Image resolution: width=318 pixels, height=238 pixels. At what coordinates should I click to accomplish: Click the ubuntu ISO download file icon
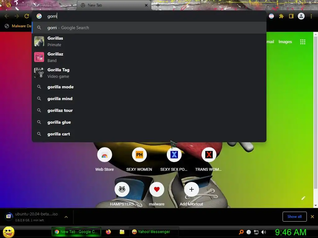tap(9, 216)
